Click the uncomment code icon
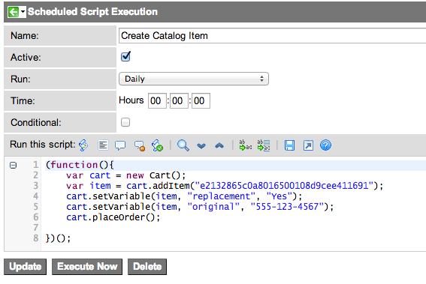 pos(140,145)
